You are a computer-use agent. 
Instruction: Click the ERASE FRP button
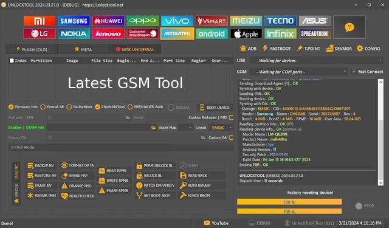point(77,175)
